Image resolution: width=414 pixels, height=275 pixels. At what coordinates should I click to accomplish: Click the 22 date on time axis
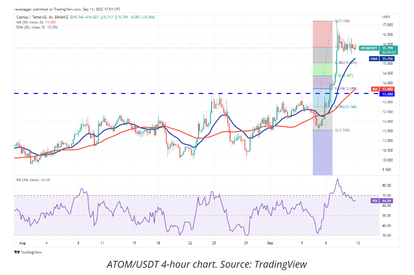click(x=190, y=243)
